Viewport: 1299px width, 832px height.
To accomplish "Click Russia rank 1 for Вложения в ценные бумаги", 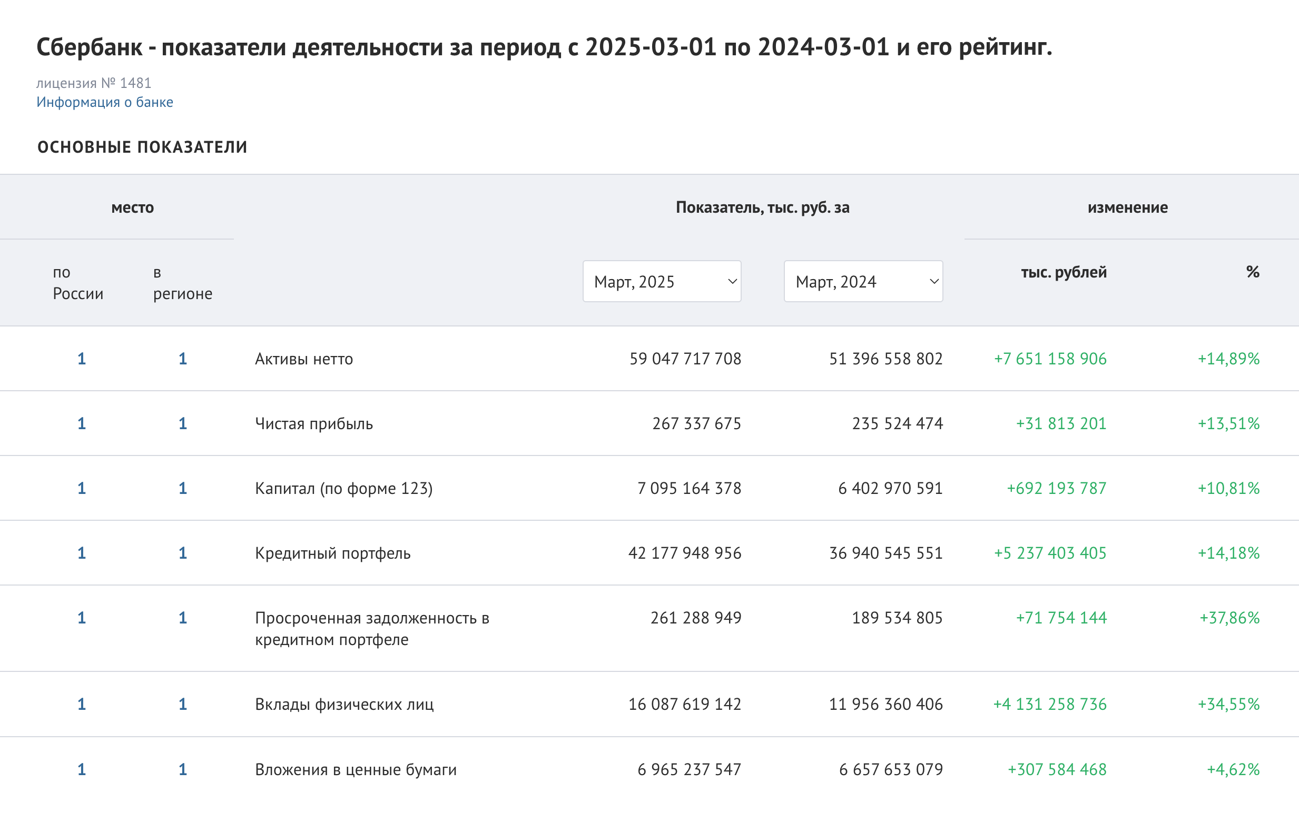I will click(82, 769).
